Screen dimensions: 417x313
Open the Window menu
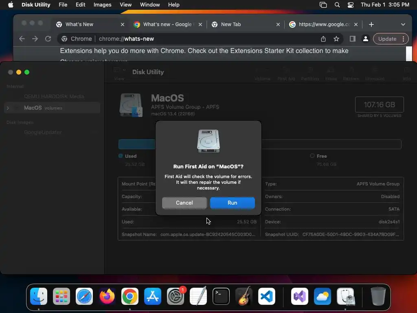point(150,5)
